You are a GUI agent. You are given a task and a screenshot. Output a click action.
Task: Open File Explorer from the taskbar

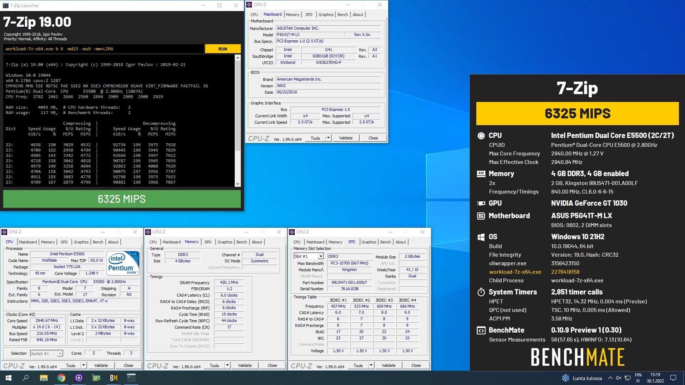(44, 378)
